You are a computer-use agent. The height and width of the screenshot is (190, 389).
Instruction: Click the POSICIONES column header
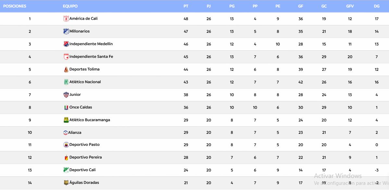(x=15, y=6)
